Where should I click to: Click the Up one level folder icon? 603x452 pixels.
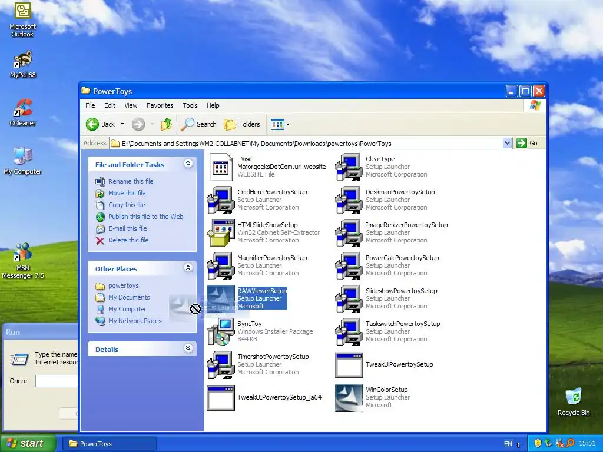coord(167,124)
